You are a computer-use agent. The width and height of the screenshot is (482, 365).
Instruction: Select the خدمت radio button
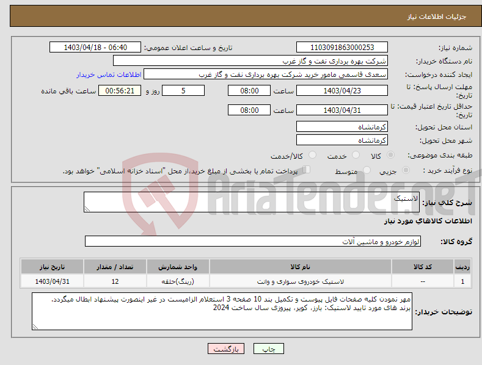[356, 155]
